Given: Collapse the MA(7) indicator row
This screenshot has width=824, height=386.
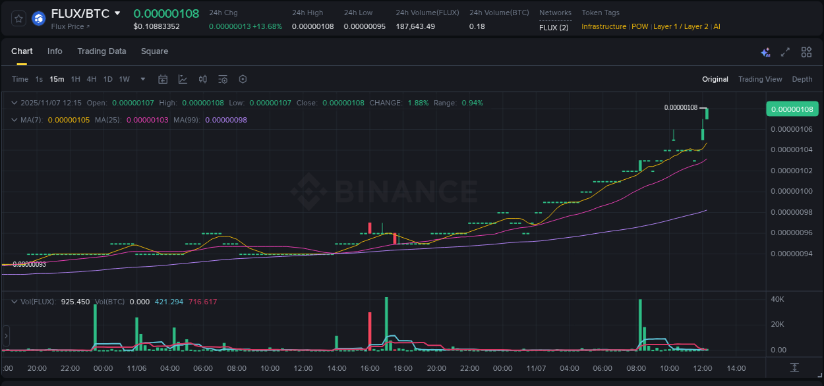Looking at the screenshot, I should click(13, 121).
